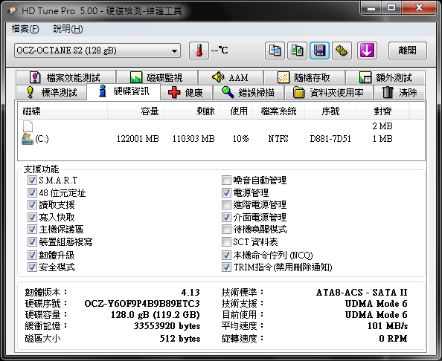442x361 pixels.
Task: Switch to AAM tab
Action: 231,77
